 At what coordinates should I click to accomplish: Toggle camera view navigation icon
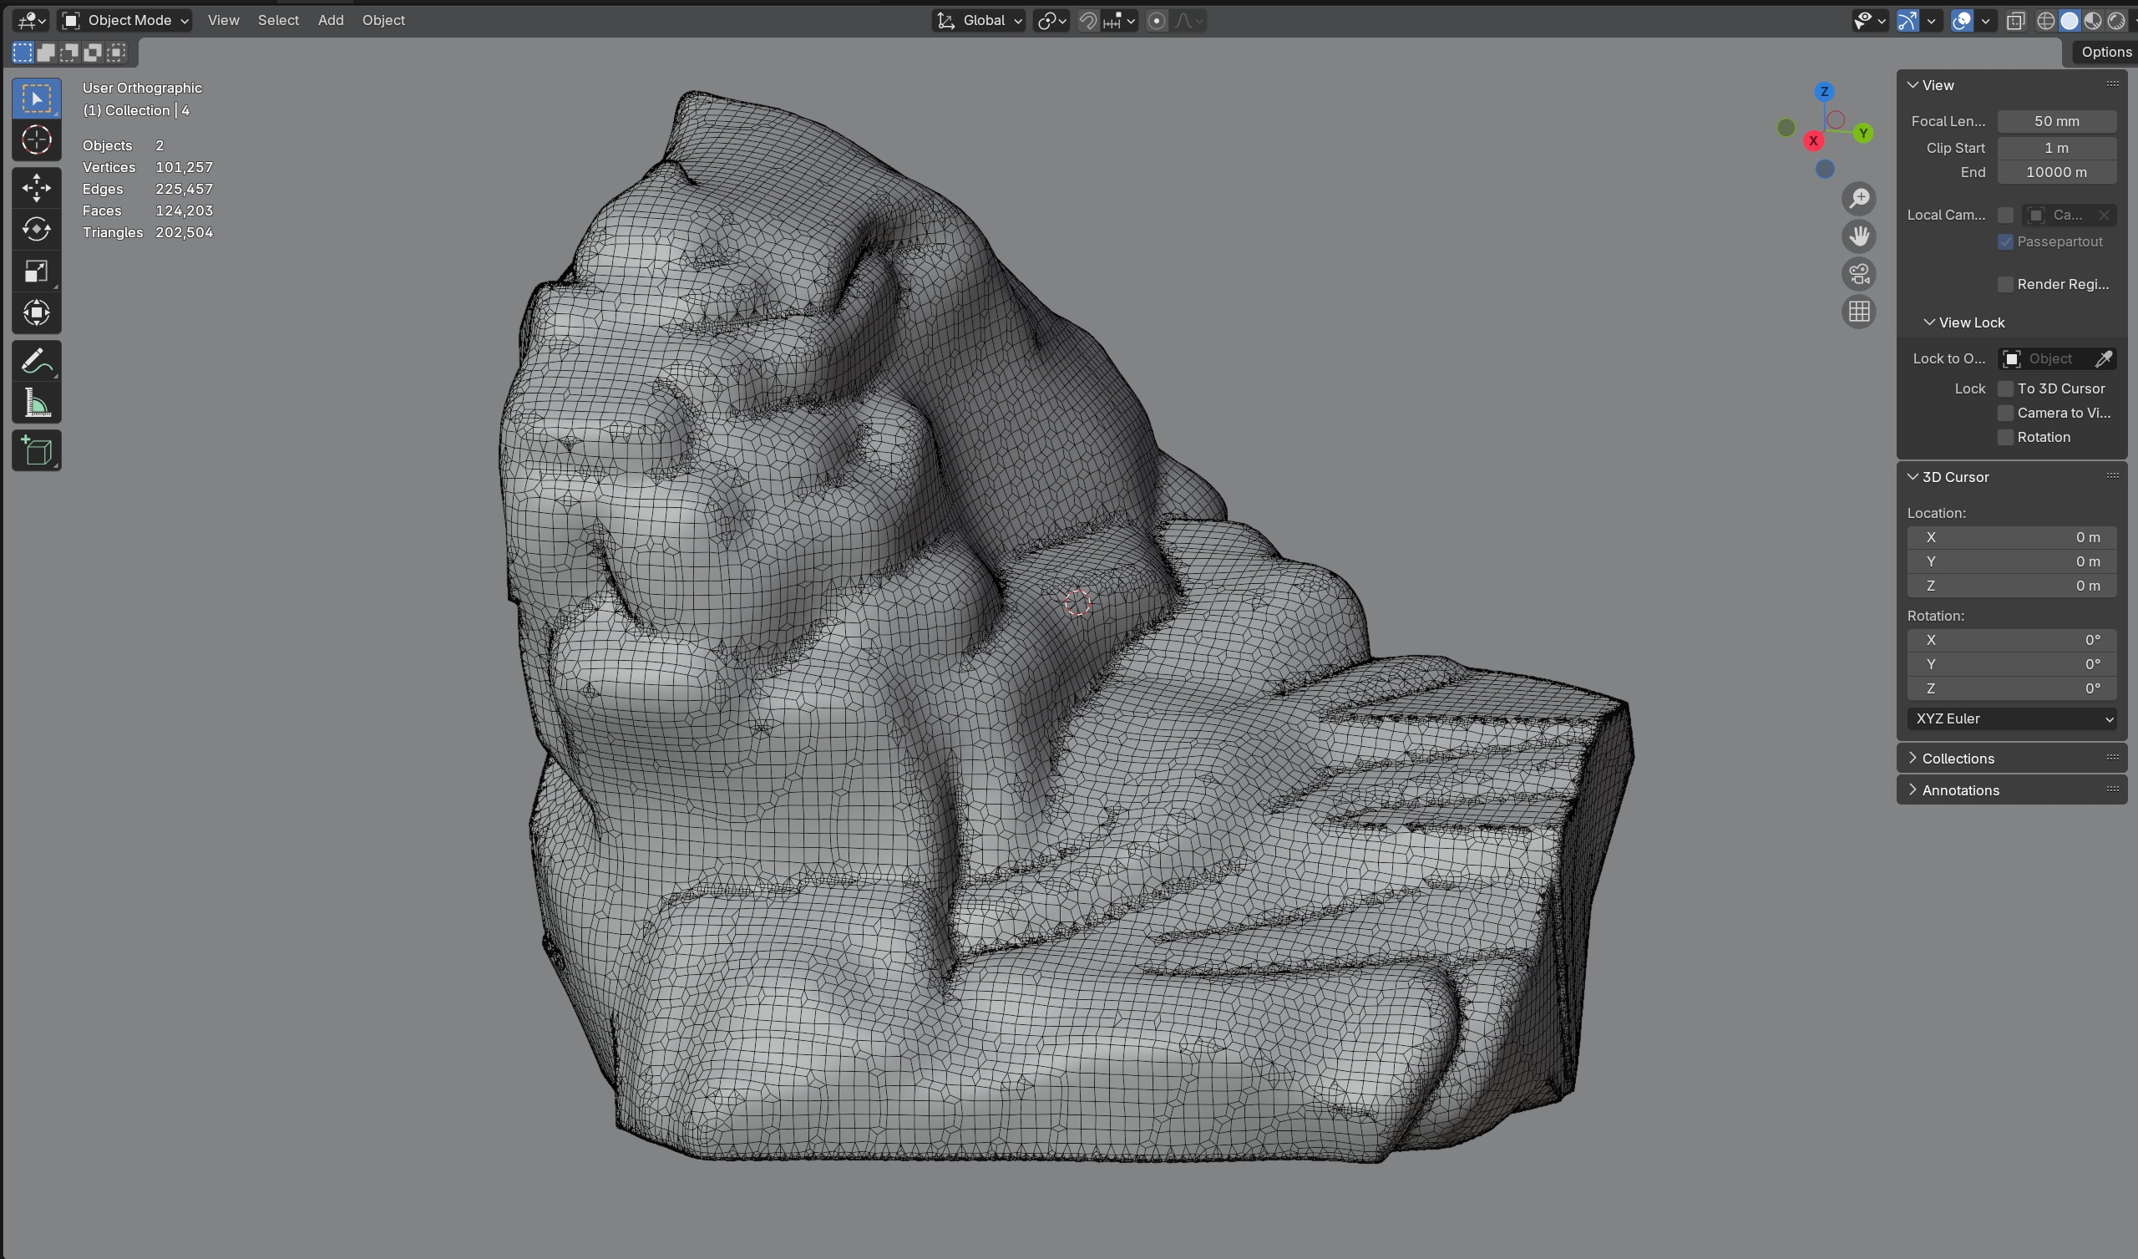click(x=1859, y=274)
